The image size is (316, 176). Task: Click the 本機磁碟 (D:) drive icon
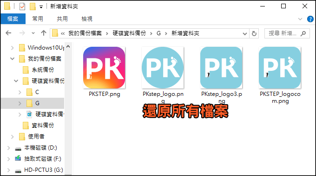[18, 149]
